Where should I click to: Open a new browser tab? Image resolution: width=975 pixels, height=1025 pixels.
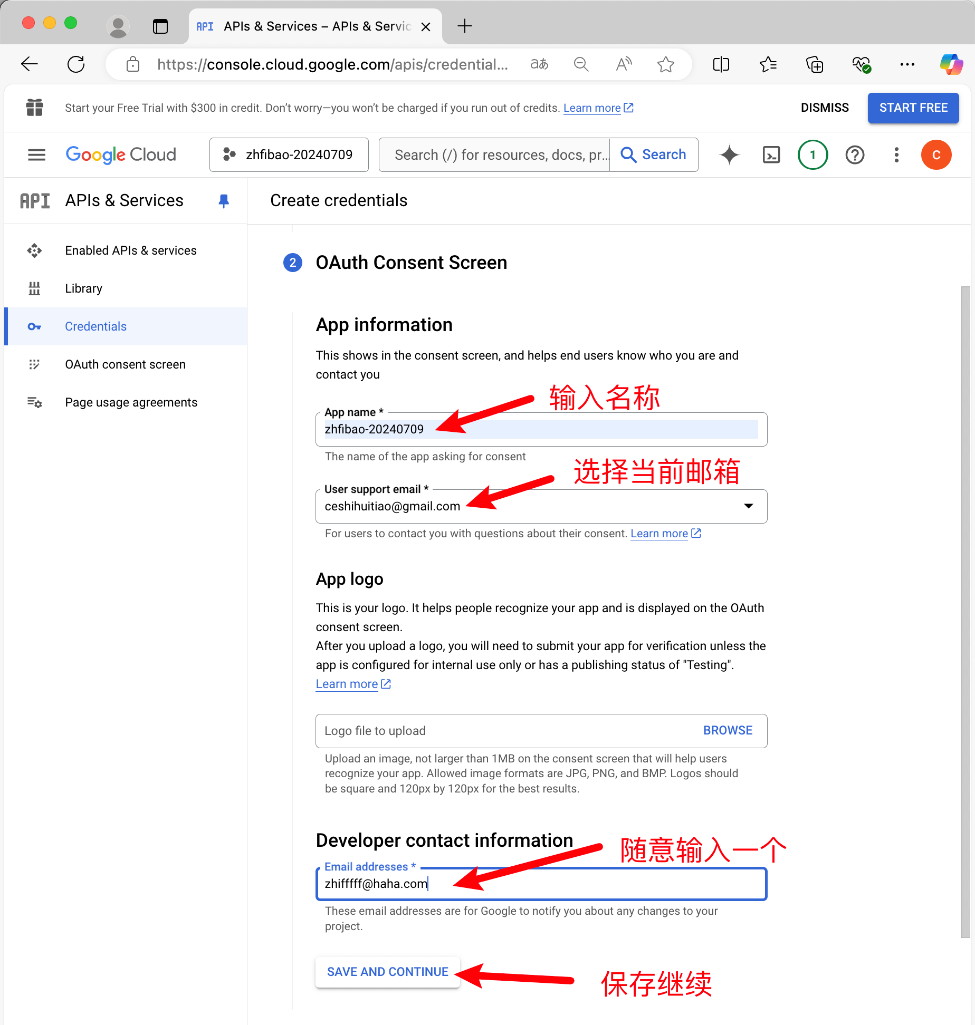pos(464,26)
